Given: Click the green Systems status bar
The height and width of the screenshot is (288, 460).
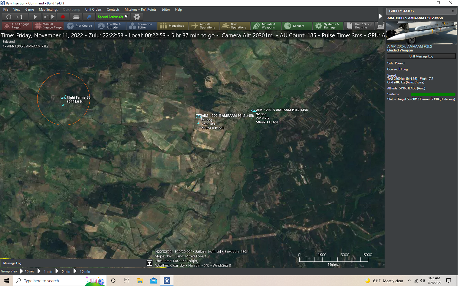Looking at the screenshot, I should (433, 94).
